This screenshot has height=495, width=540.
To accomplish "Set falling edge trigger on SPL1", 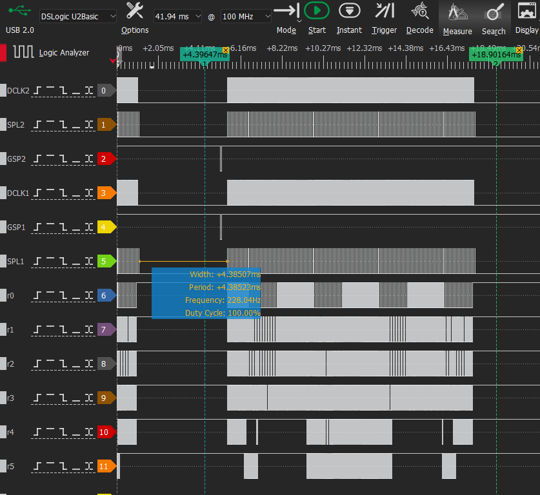I will [63, 262].
